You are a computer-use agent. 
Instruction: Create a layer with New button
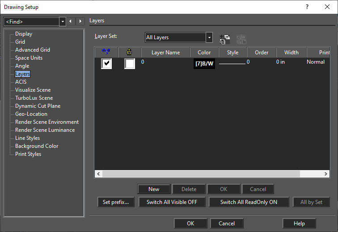pyautogui.click(x=154, y=189)
